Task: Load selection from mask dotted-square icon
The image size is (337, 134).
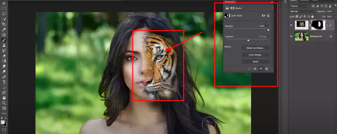Action: click(x=249, y=69)
